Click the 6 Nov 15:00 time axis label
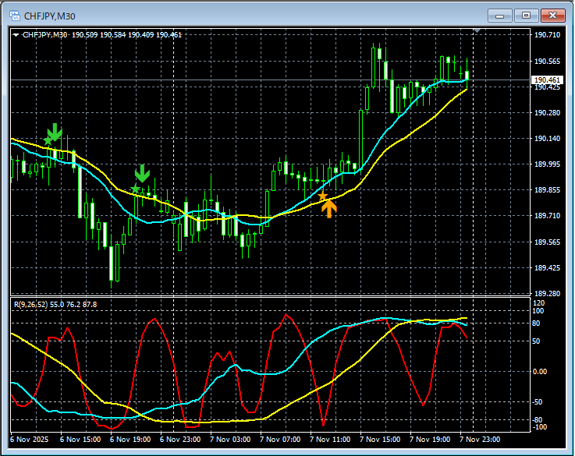Image resolution: width=575 pixels, height=456 pixels. (80, 439)
